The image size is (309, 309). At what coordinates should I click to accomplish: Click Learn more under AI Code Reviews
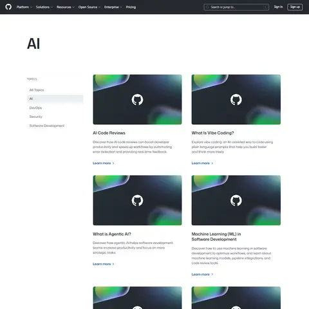point(104,163)
